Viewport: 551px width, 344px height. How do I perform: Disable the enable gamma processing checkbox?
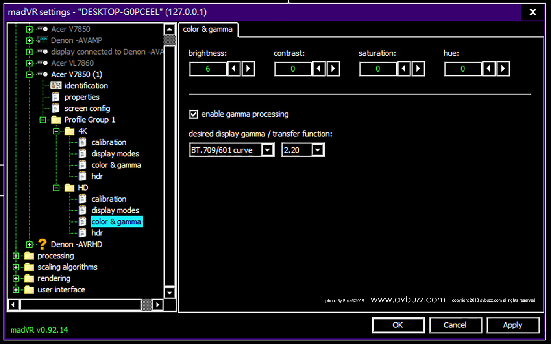194,114
